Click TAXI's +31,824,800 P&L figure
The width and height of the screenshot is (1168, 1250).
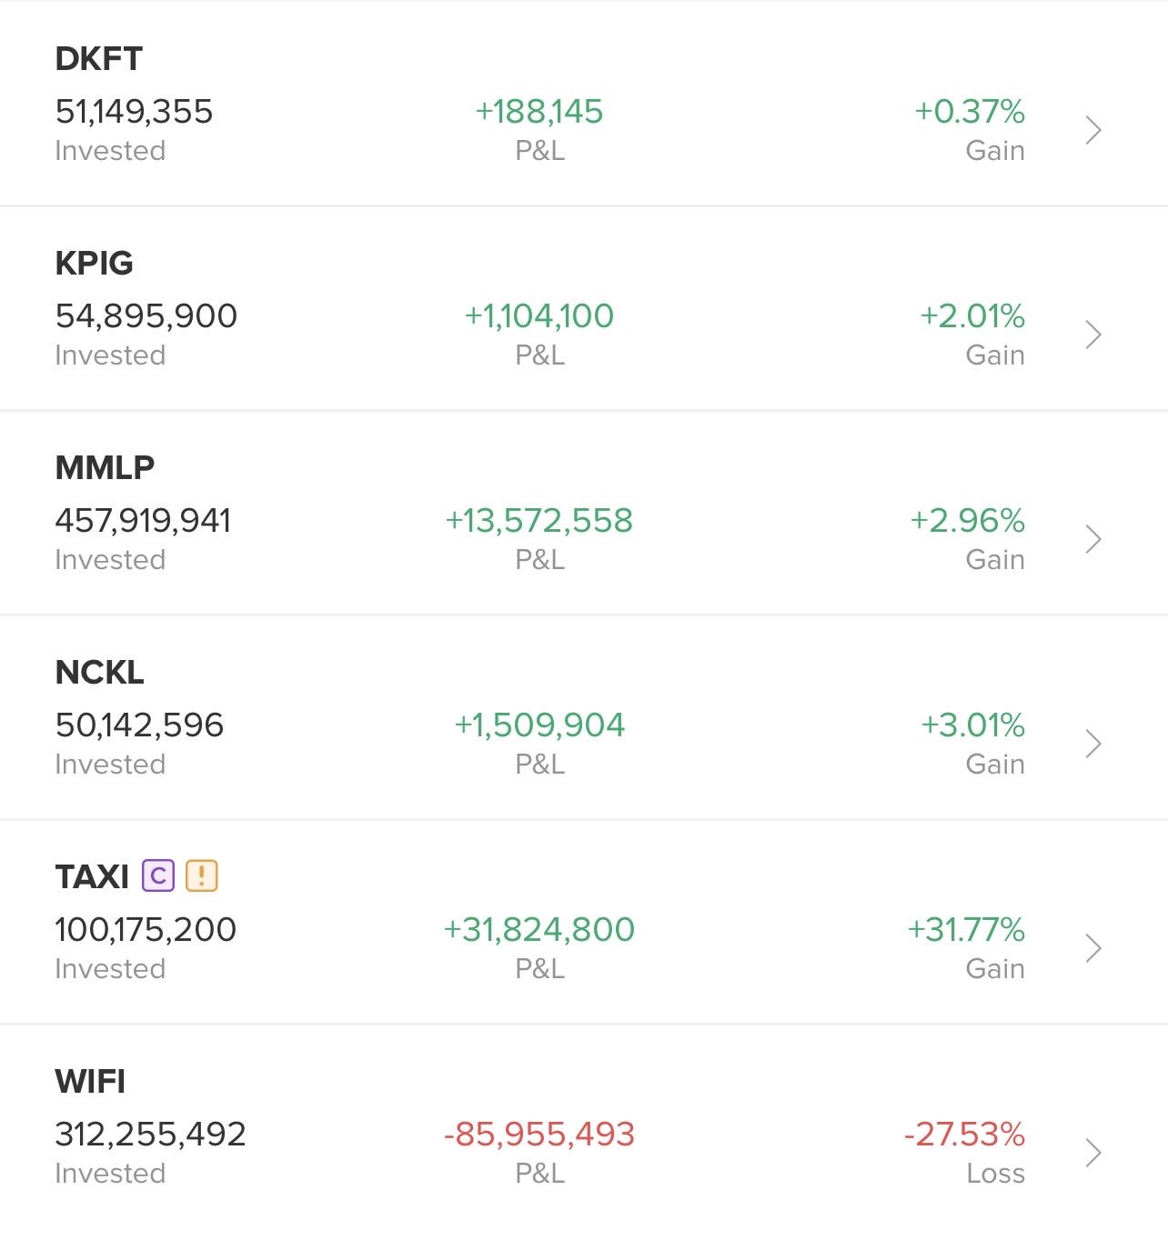click(x=539, y=929)
